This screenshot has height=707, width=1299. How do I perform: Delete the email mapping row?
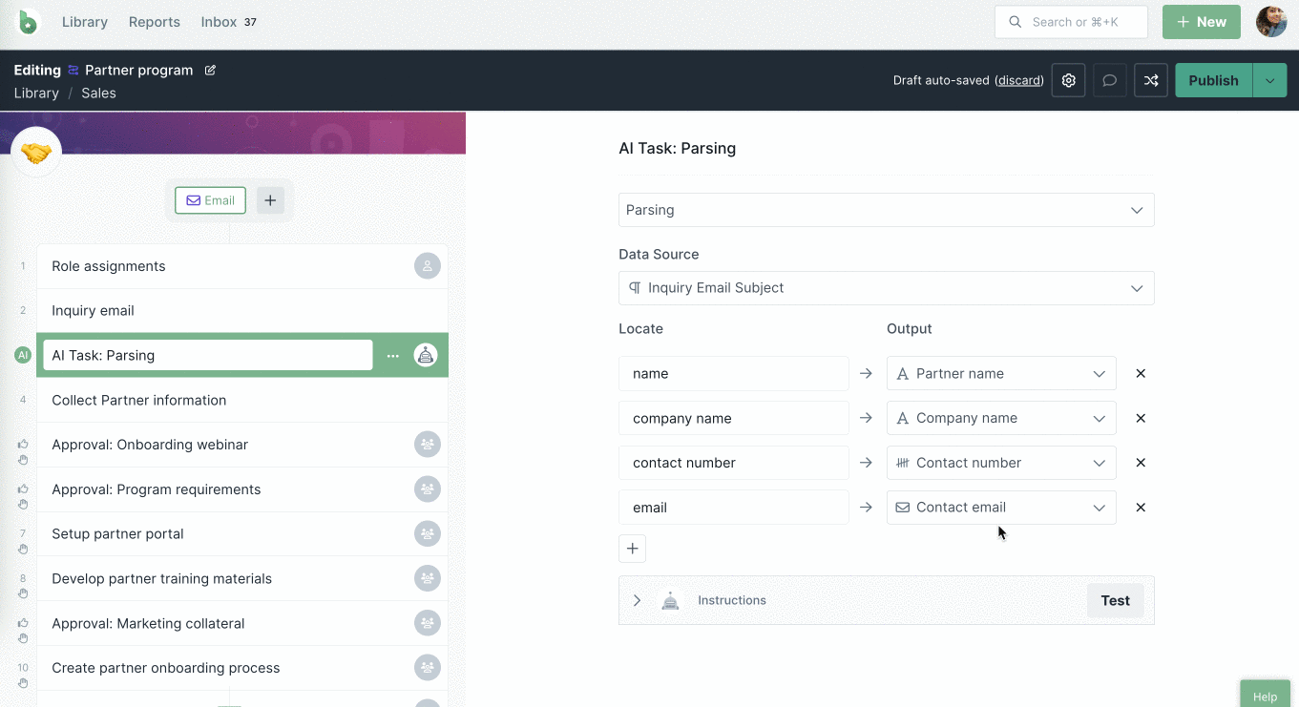point(1141,508)
